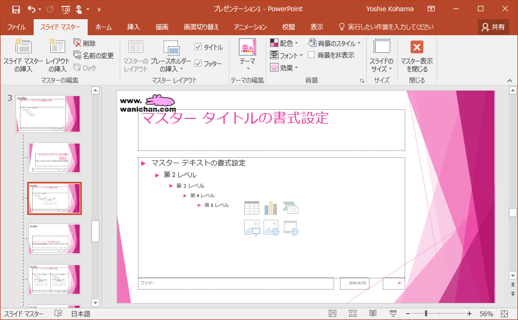Switch to アニメーション (Animations) tab
Screen dimensions: 518x320
click(250, 27)
